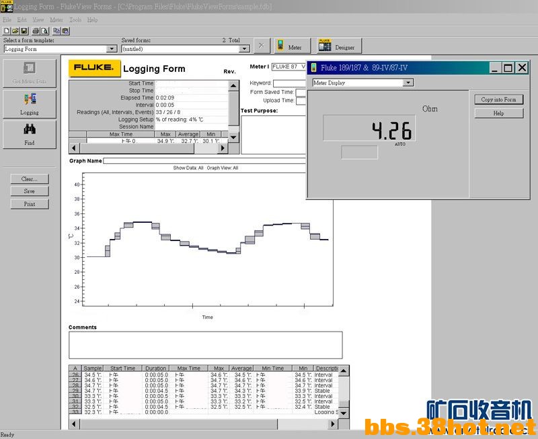This screenshot has height=439, width=538.
Task: Click the Max Time header in summary table
Action: point(121,134)
